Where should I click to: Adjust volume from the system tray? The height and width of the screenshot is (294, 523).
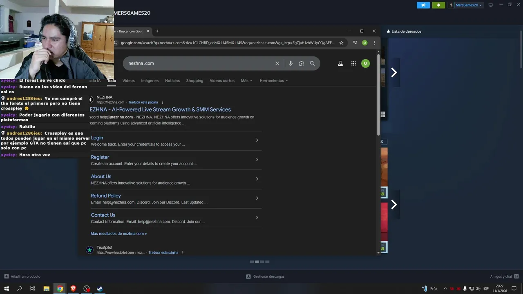tap(478, 288)
